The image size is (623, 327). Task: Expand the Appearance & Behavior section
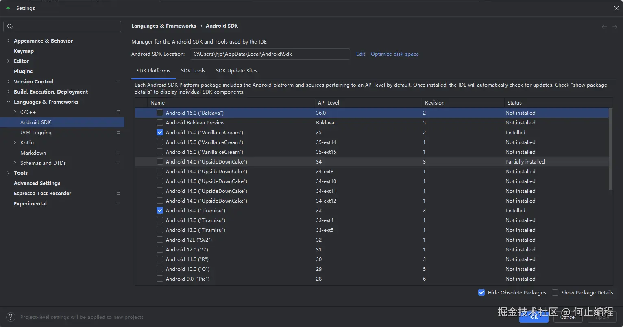[x=9, y=41]
